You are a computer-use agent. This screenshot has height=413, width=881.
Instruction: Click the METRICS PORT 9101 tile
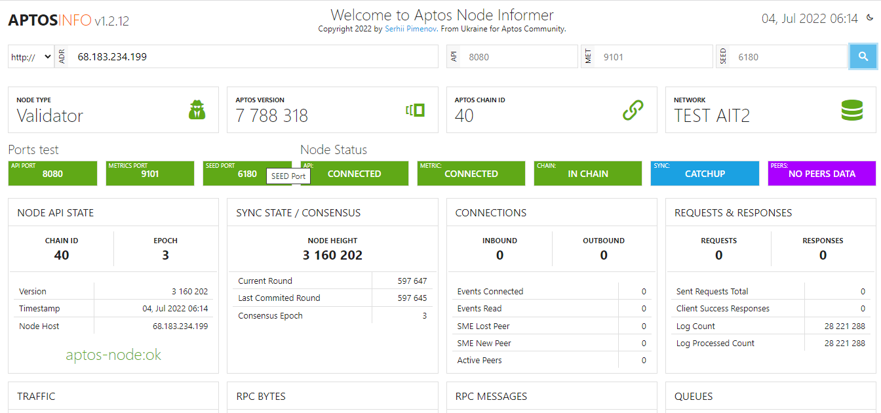click(150, 173)
